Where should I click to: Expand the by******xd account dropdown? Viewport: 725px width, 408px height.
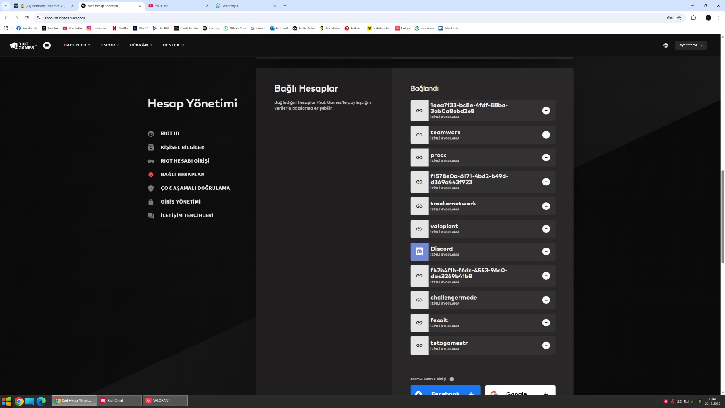(x=691, y=45)
